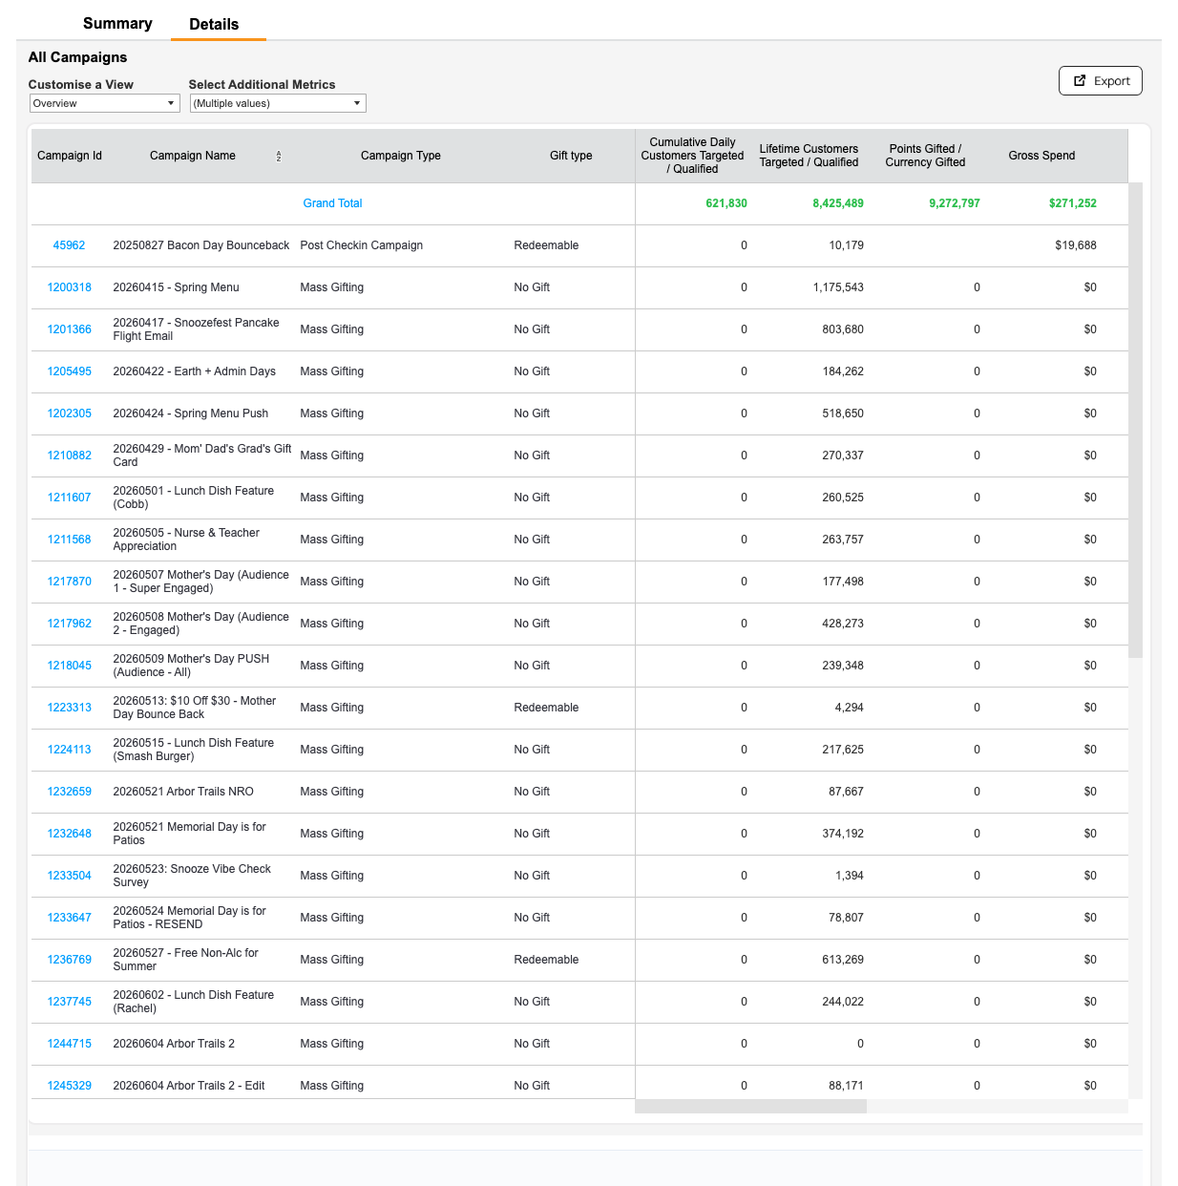Click the Campaign Id column header
The image size is (1178, 1186).
click(x=70, y=156)
